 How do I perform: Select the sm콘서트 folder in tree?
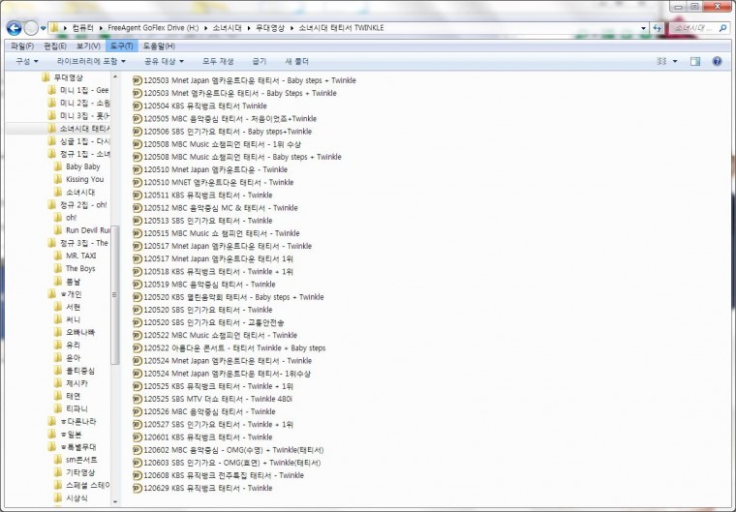(81, 460)
